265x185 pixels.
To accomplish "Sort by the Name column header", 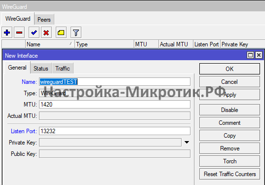I will (x=50, y=44).
